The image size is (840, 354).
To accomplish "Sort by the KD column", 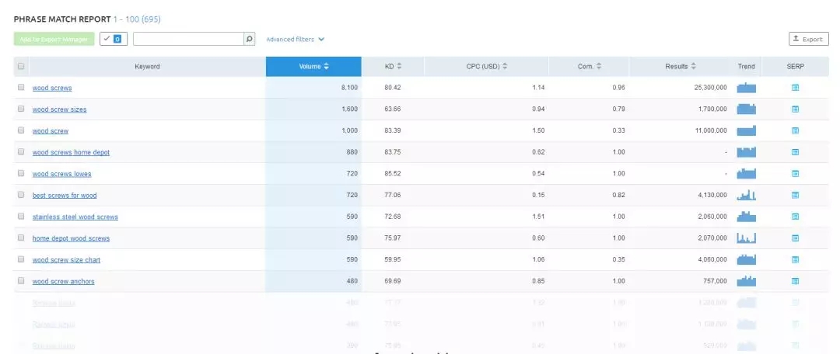I will point(393,67).
